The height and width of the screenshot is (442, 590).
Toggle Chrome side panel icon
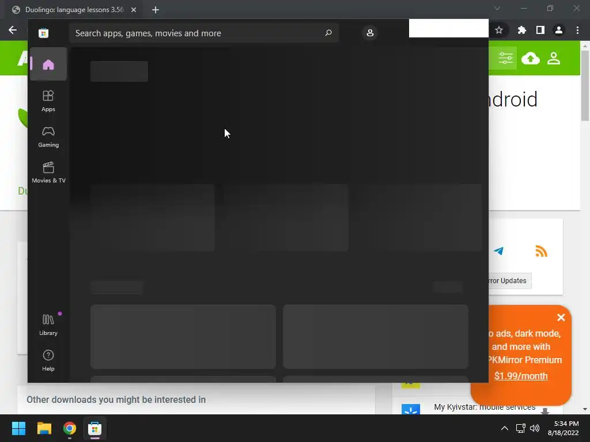pyautogui.click(x=540, y=30)
